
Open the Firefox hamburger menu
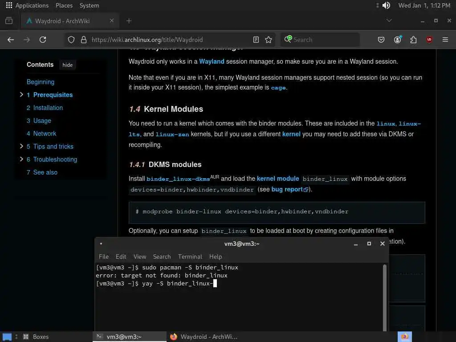pos(445,40)
